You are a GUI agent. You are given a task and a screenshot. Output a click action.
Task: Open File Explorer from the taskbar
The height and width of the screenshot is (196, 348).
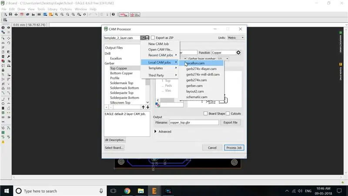tap(141, 191)
